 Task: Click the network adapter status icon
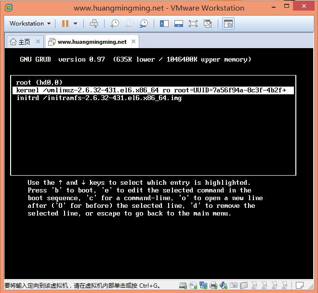[x=203, y=286]
